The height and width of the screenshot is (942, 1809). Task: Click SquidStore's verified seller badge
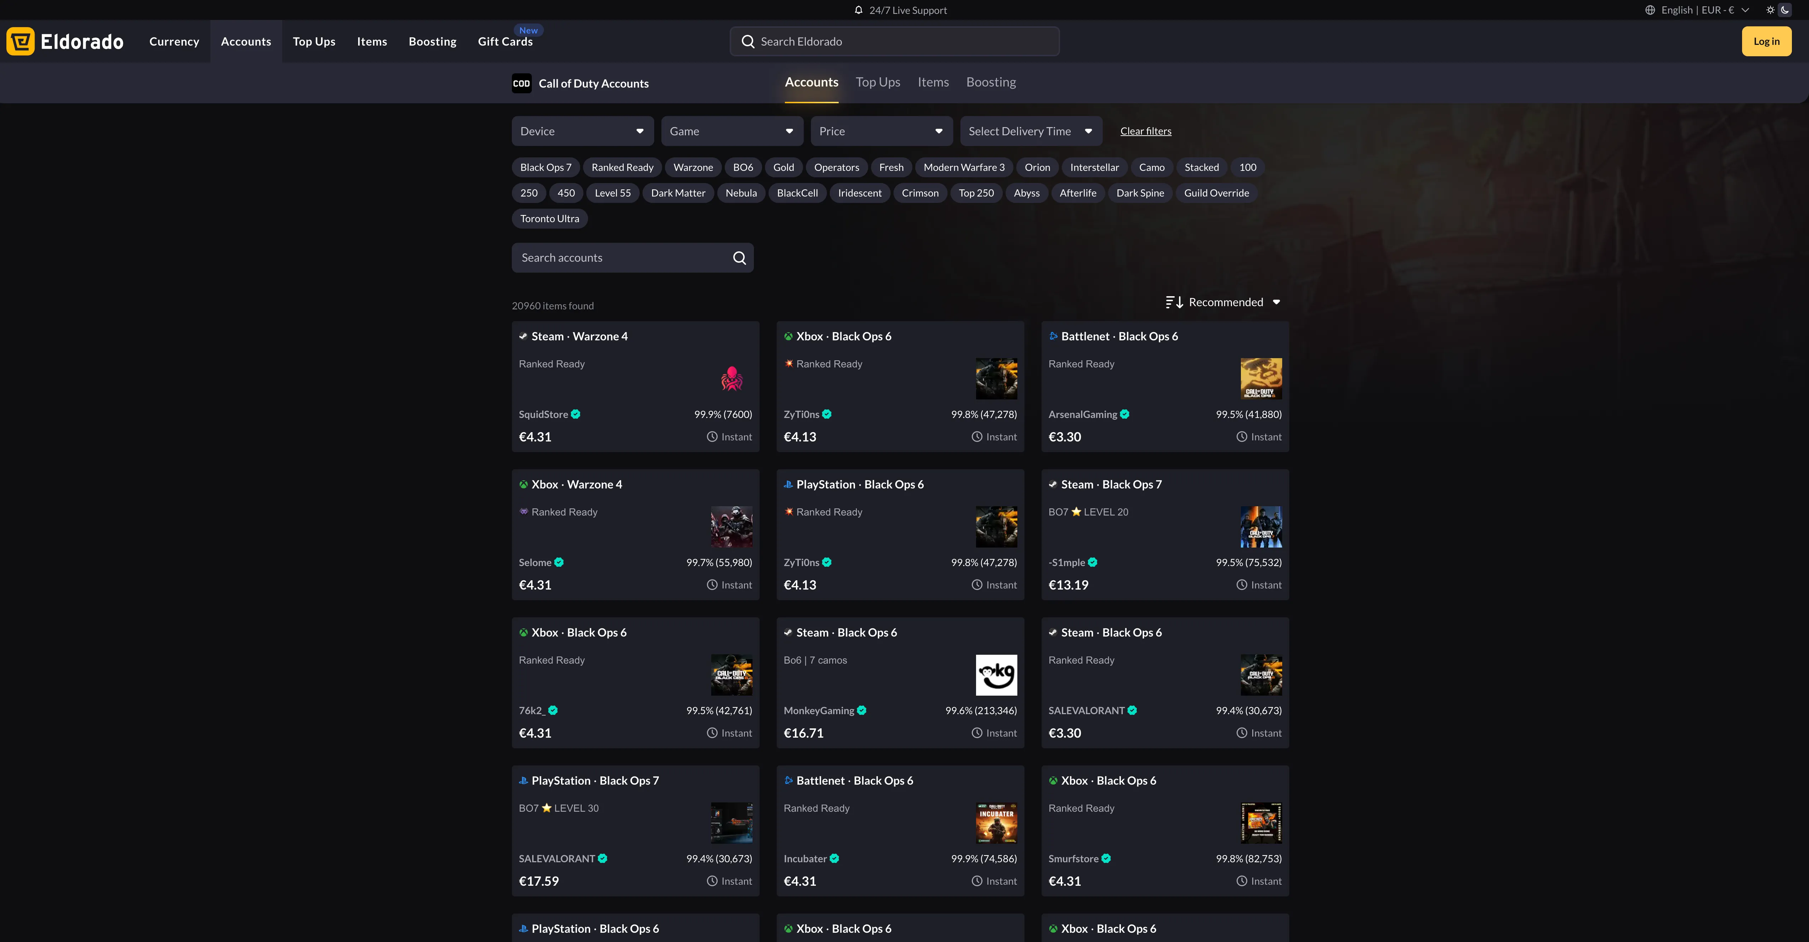click(576, 414)
